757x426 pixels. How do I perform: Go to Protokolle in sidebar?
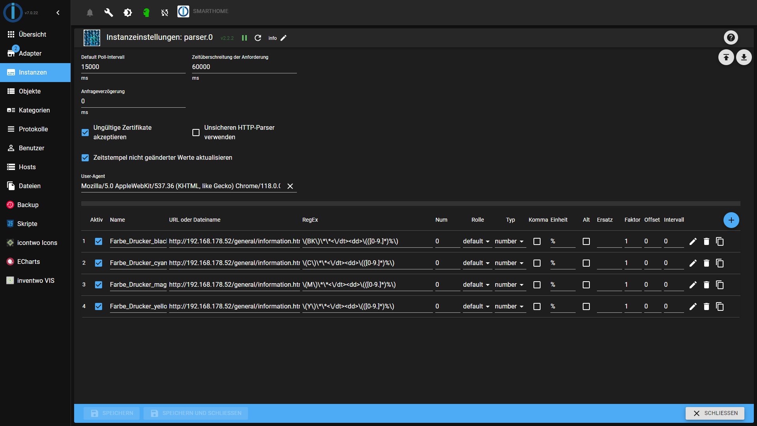[33, 129]
